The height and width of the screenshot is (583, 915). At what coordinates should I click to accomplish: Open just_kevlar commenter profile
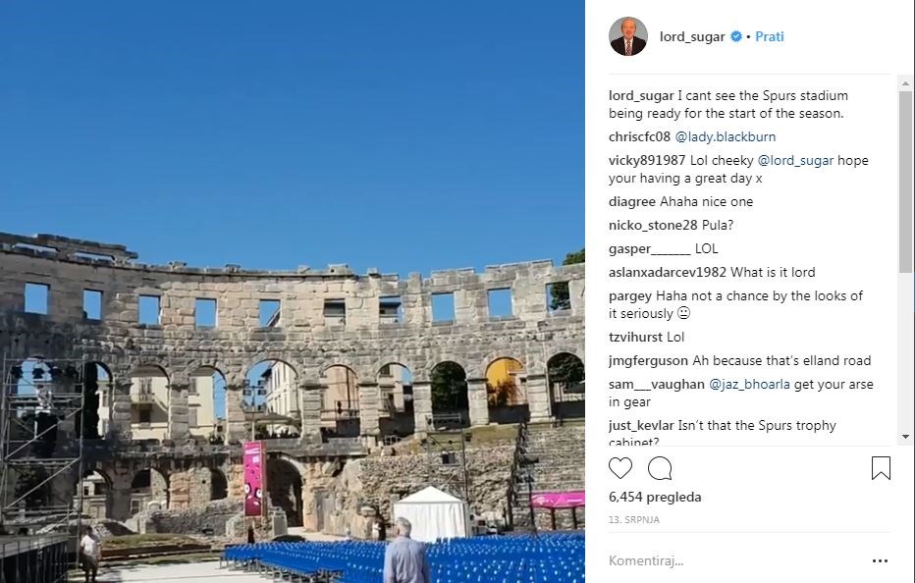pos(641,425)
